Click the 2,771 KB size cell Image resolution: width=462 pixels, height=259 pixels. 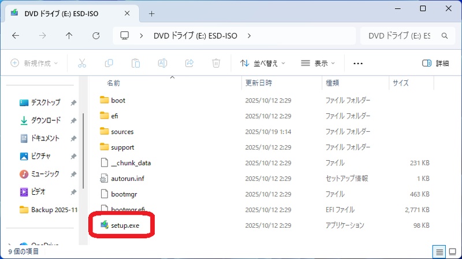(417, 210)
